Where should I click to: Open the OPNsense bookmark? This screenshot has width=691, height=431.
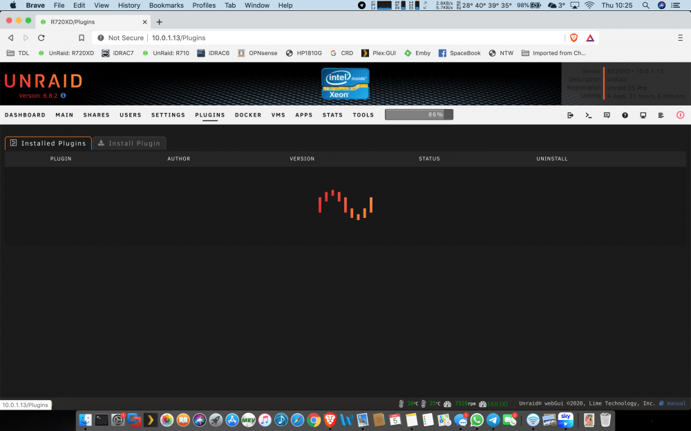pos(257,53)
